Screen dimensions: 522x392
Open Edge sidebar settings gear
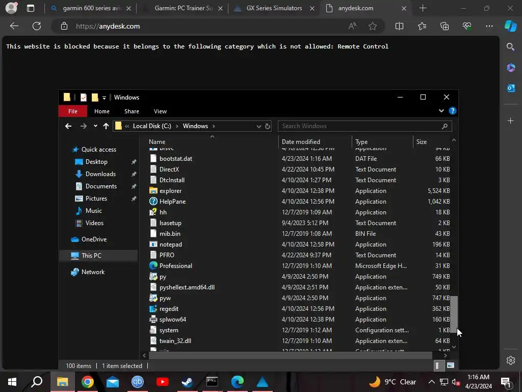coord(511,360)
